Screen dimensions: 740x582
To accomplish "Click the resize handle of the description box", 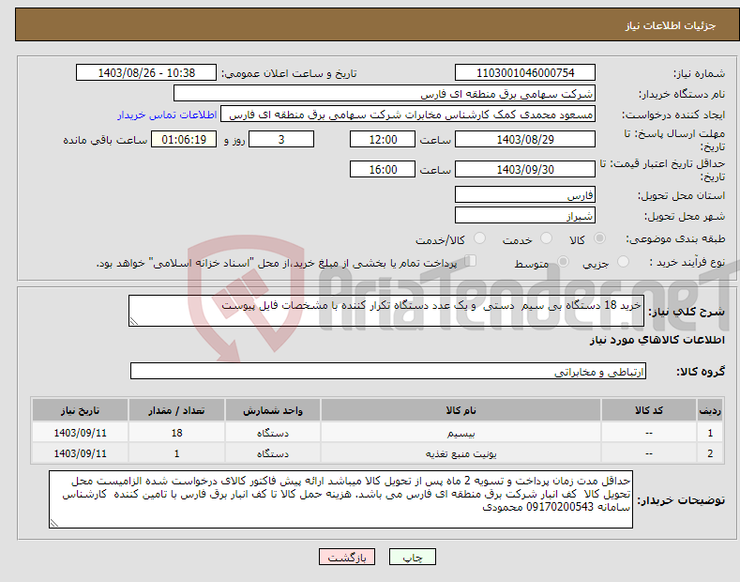I will [134, 321].
